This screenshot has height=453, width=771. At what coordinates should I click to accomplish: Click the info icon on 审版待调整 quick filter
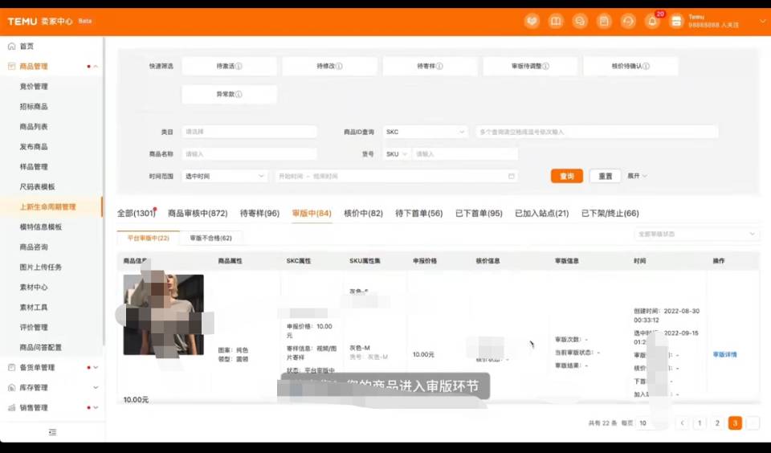point(546,66)
